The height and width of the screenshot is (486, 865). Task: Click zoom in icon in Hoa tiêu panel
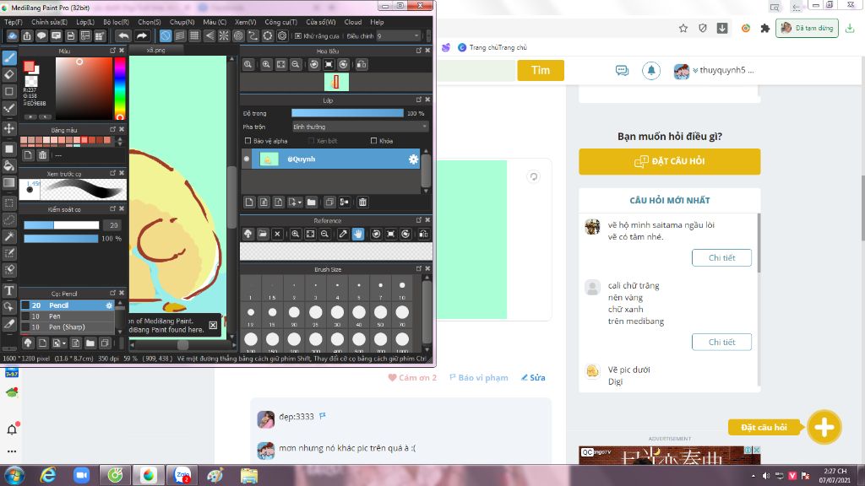click(x=266, y=64)
